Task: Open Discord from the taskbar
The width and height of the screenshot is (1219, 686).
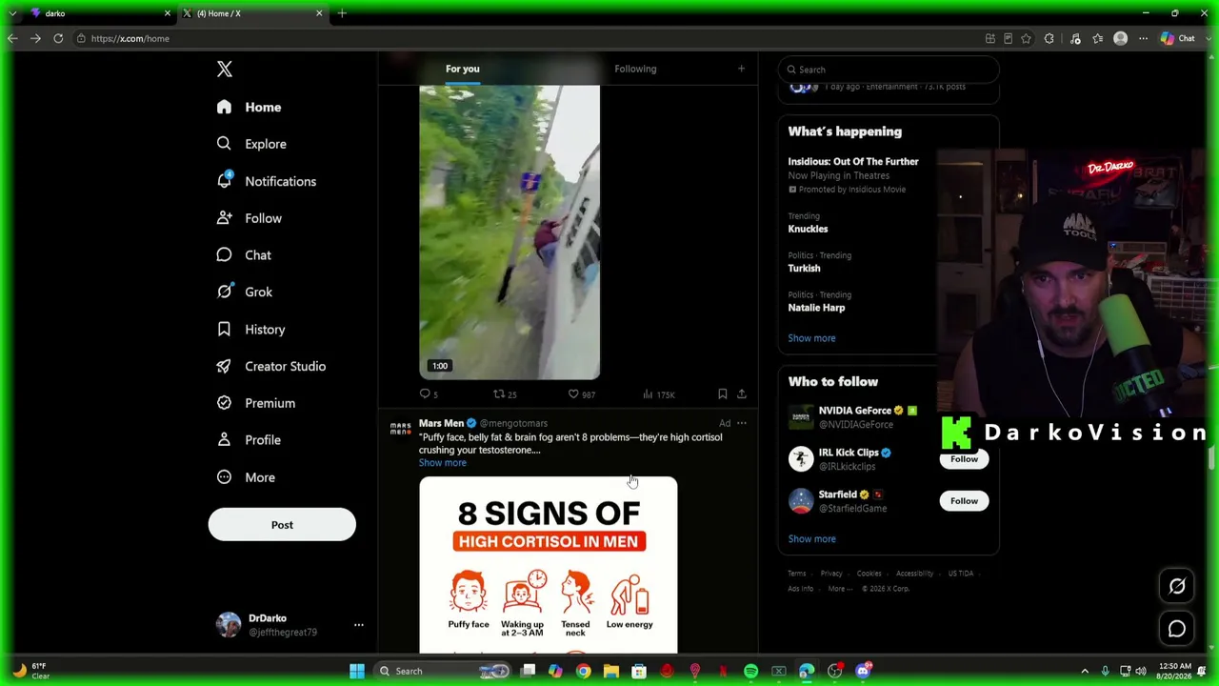Action: click(863, 672)
